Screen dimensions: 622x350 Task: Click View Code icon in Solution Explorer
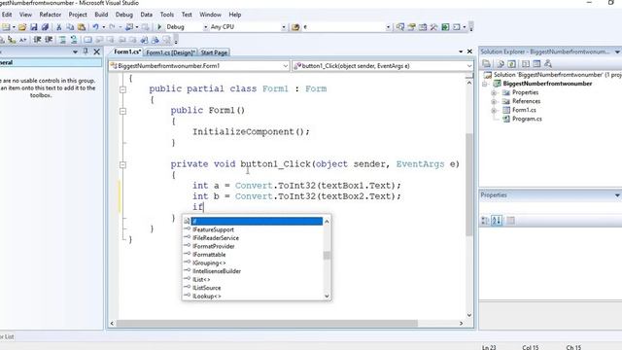click(525, 63)
